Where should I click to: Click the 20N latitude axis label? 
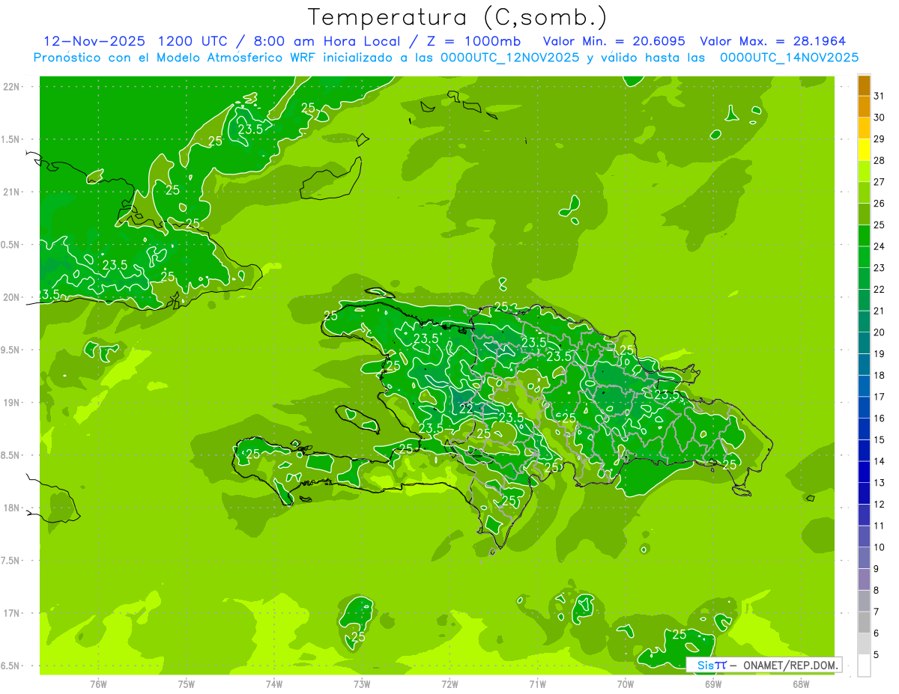click(x=12, y=297)
